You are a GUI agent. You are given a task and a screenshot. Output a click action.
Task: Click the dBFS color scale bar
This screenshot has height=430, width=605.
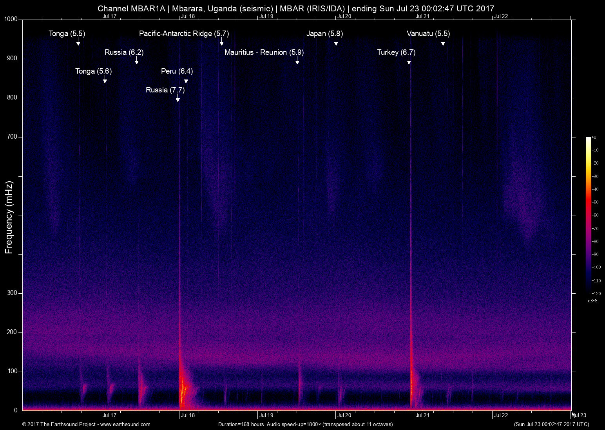click(x=588, y=215)
